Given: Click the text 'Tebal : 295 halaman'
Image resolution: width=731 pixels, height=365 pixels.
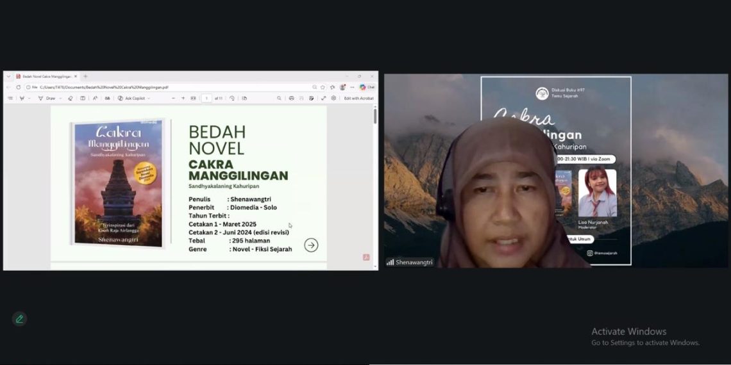Looking at the screenshot, I should tap(229, 241).
